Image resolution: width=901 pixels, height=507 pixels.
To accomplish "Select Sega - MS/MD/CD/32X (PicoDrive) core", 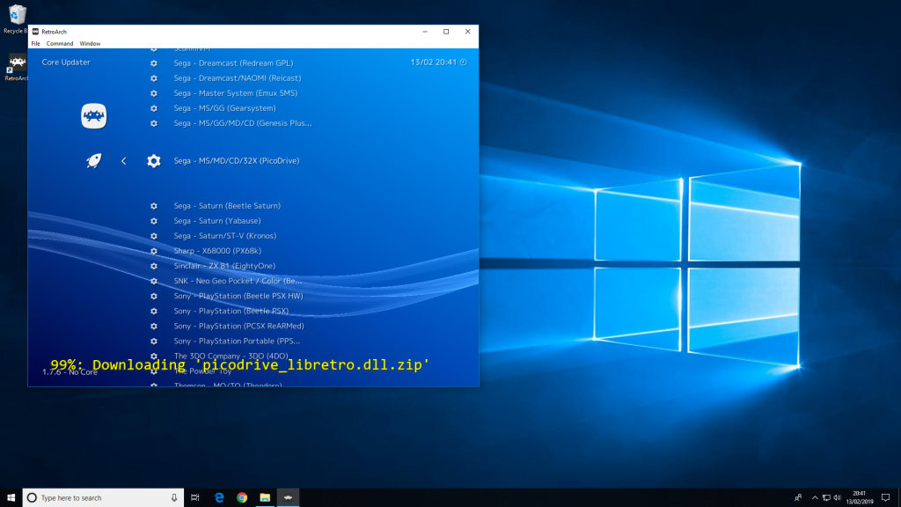I will point(237,161).
